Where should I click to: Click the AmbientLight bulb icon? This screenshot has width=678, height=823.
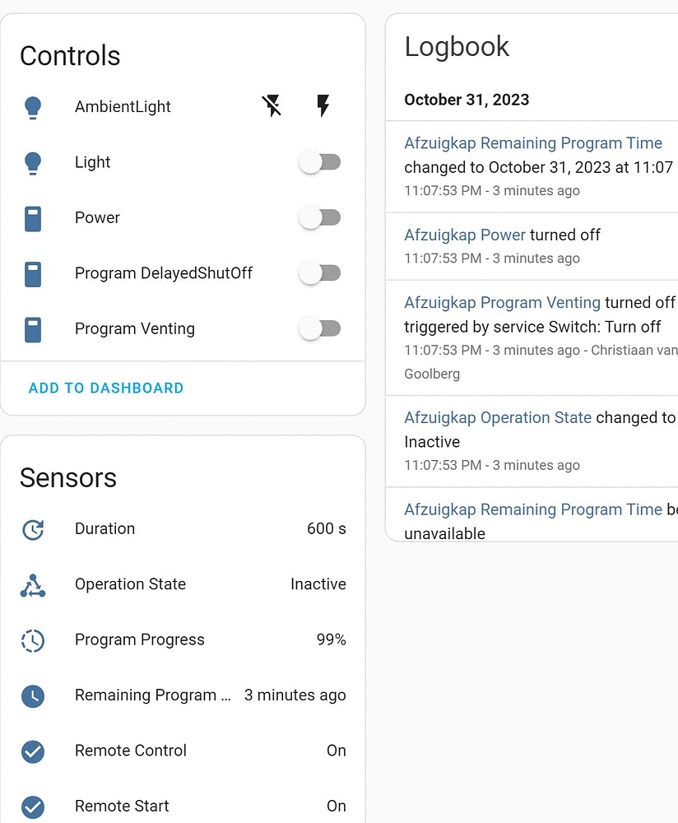33,107
